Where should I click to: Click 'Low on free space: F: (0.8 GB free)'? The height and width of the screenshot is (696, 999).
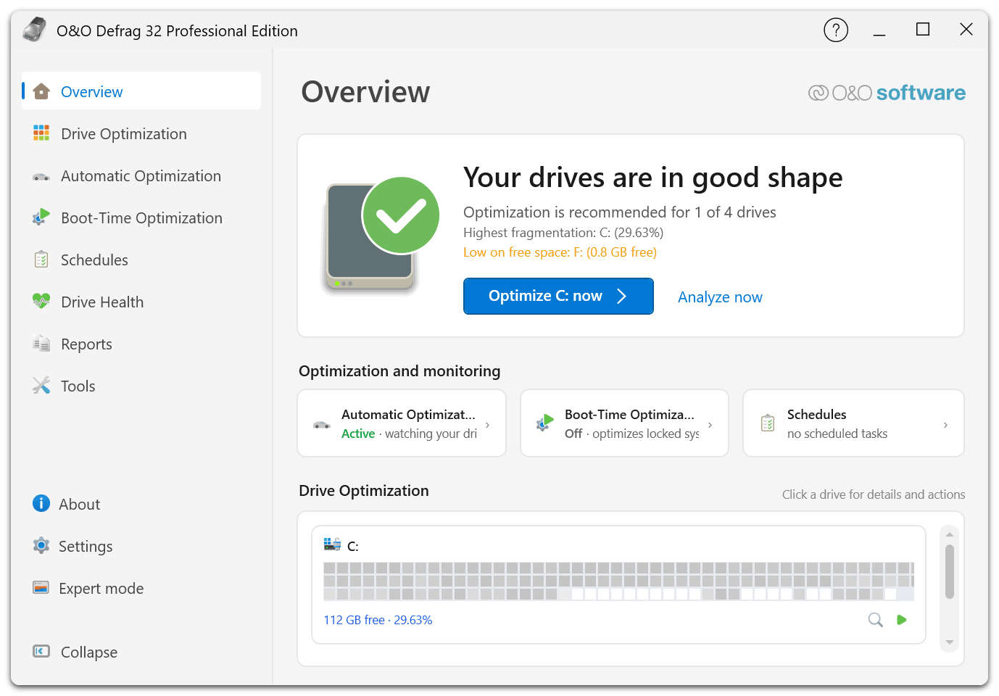560,252
